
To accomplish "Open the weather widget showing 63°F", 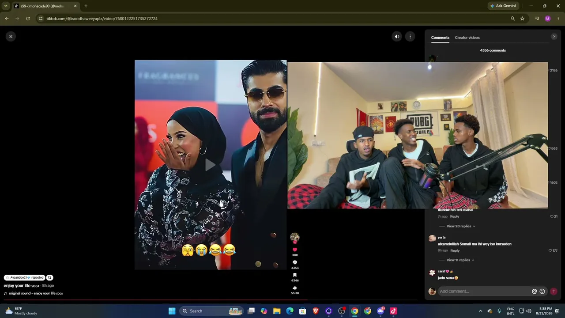I will coord(21,311).
